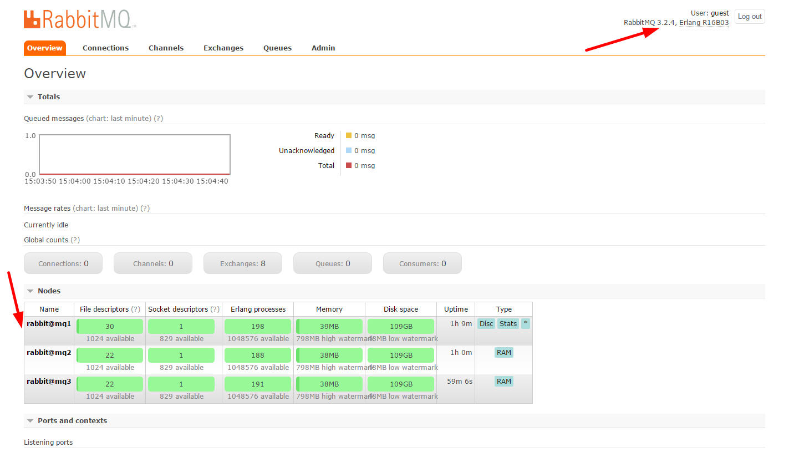This screenshot has height=452, width=789.
Task: Click the uptime value 59m 6s
Action: 460,381
